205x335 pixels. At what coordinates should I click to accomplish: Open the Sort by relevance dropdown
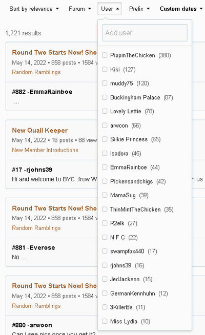point(34,9)
